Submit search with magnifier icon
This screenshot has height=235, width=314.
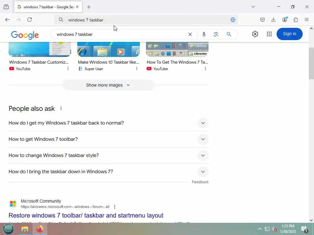229,34
